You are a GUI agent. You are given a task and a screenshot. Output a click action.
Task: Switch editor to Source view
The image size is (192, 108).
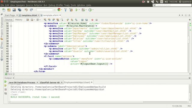tap(9, 20)
